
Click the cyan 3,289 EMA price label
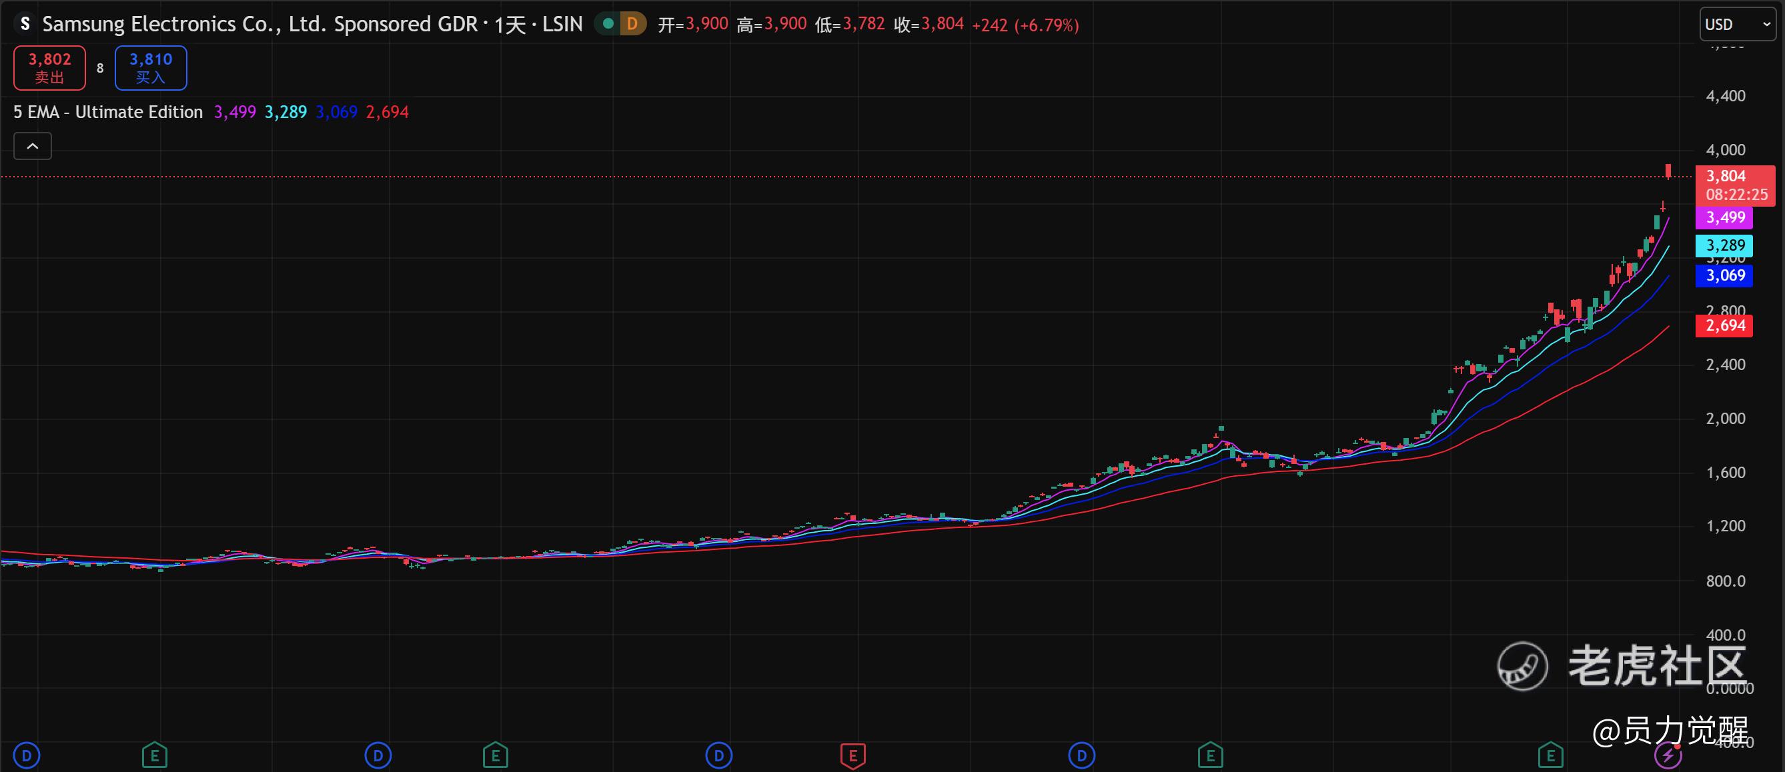1724,245
